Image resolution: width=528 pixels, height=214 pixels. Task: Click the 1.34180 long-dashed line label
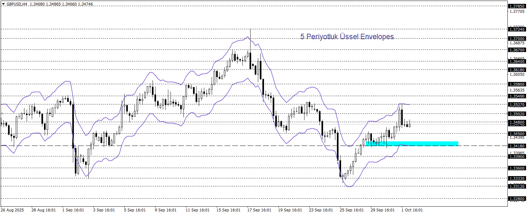point(517,146)
